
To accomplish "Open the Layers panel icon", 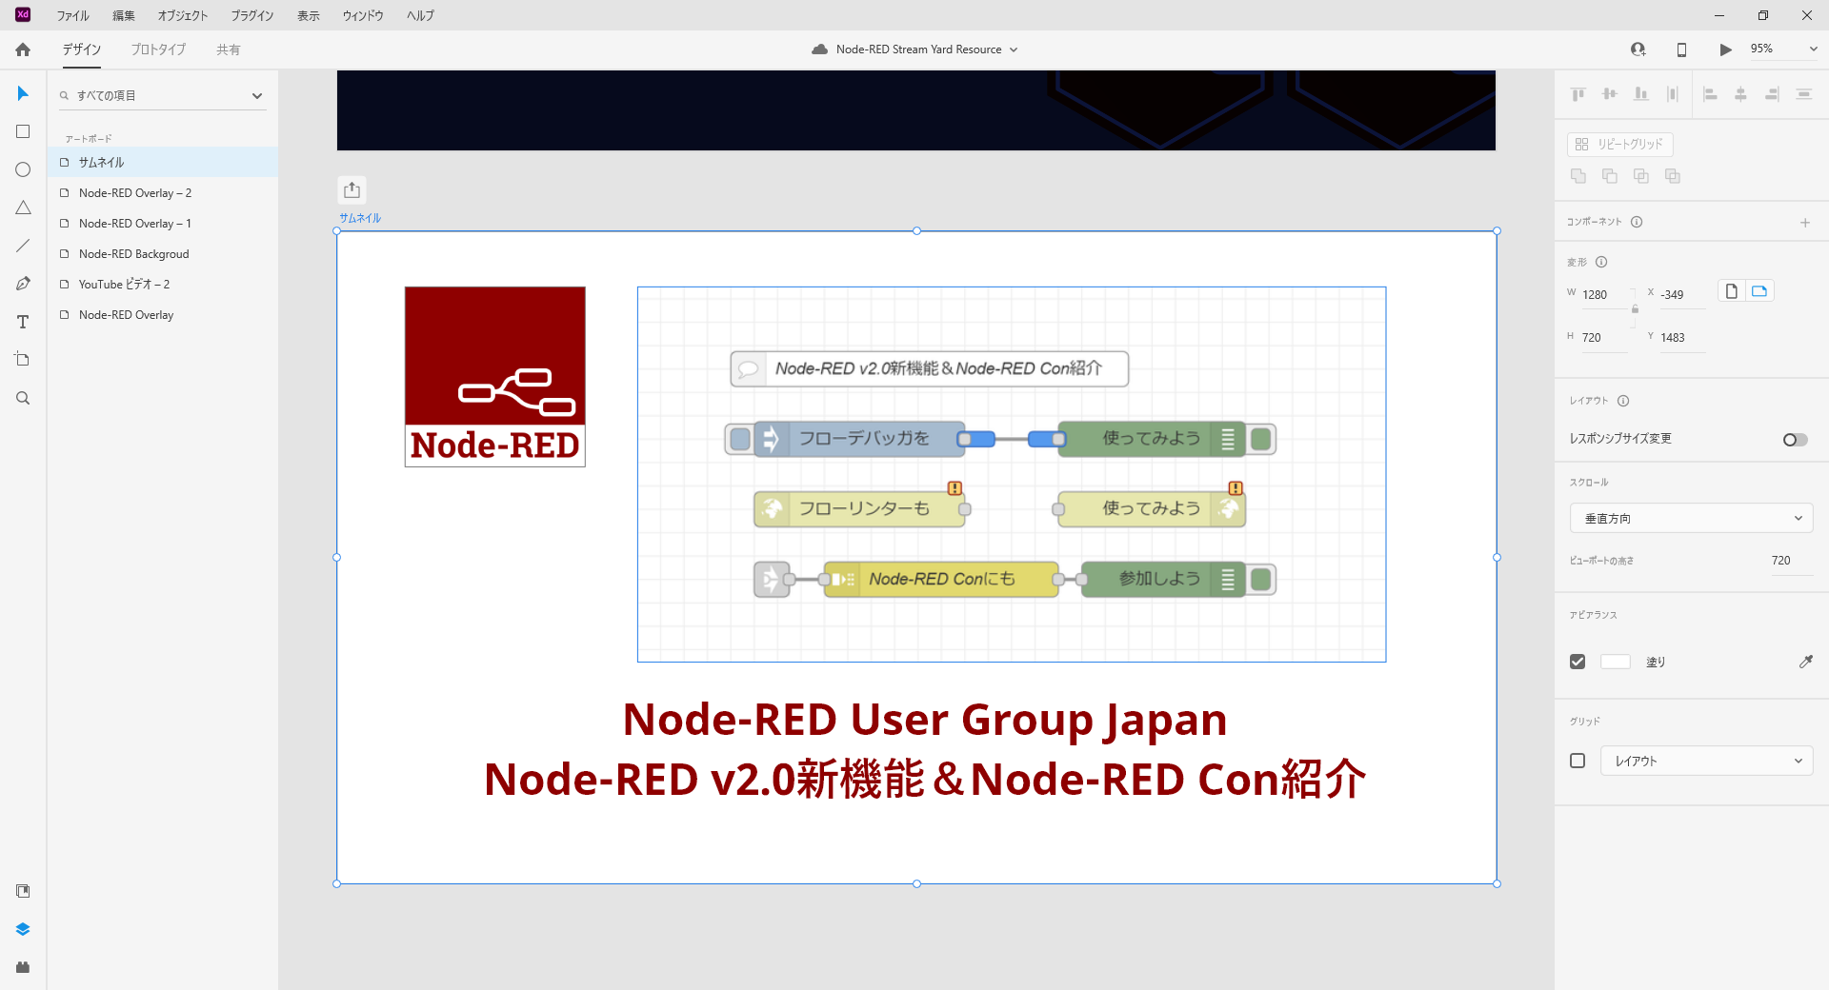I will [23, 929].
